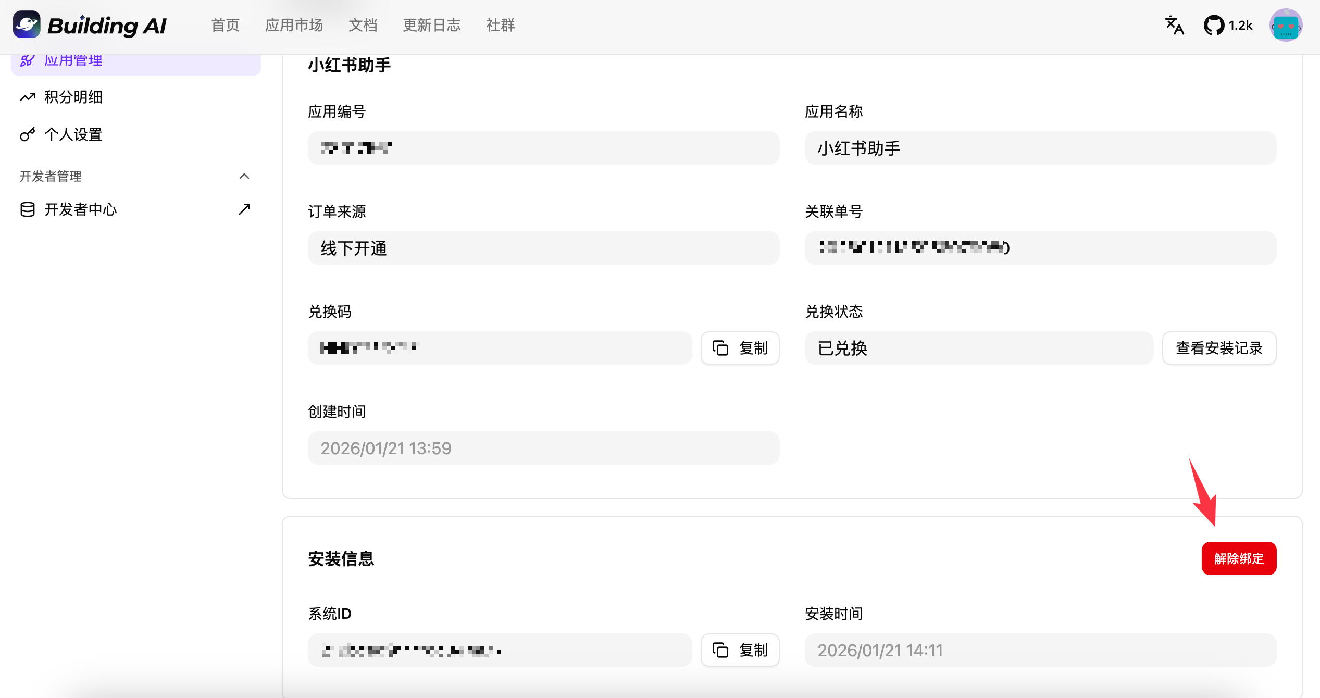Click the 应用管理 rocket icon
Viewport: 1320px width, 698px height.
[x=27, y=60]
